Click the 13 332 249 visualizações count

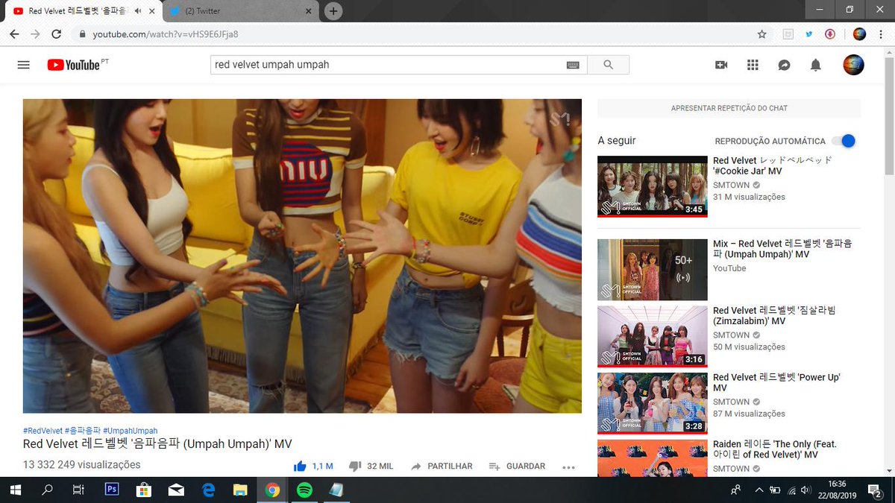(81, 464)
